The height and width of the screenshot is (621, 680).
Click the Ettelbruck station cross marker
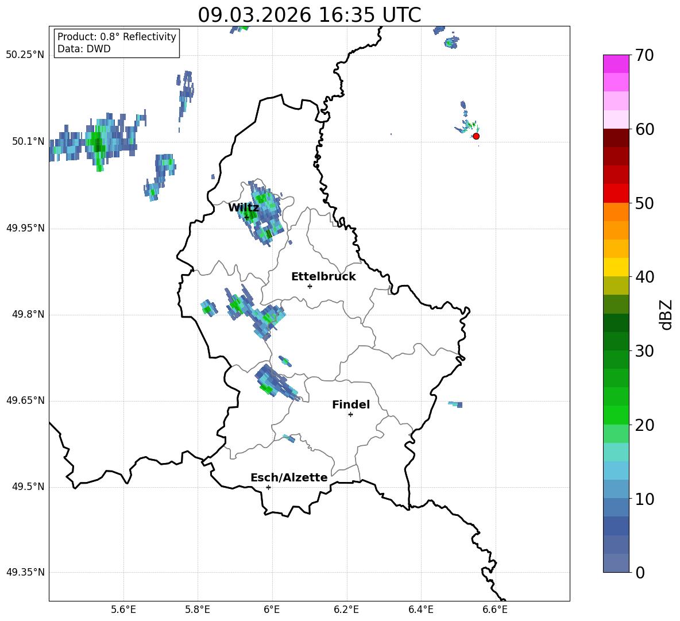coord(310,286)
